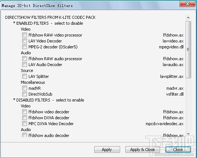Tick the LAV Splitter checkbox
The height and width of the screenshot is (158, 197).
(x=24, y=76)
